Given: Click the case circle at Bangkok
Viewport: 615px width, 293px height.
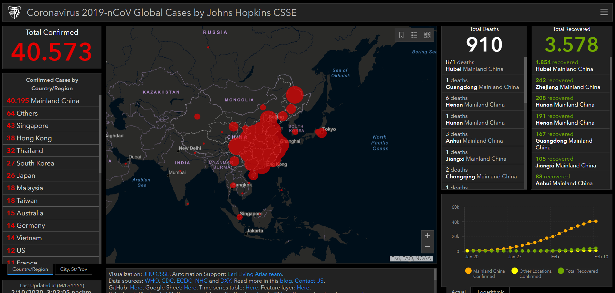Looking at the screenshot, I should point(233,185).
